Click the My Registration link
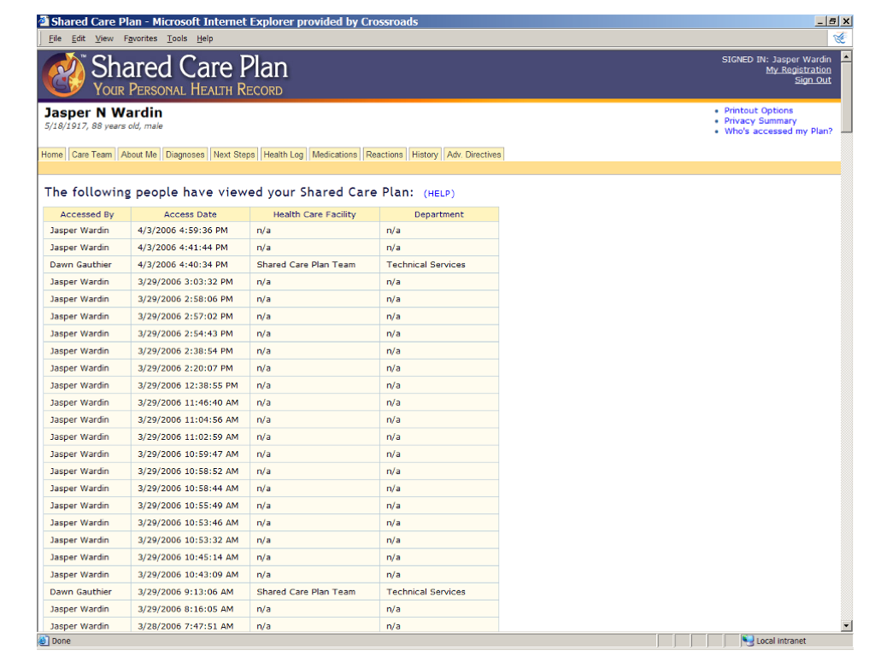Viewport: 875px width, 656px height. 798,70
